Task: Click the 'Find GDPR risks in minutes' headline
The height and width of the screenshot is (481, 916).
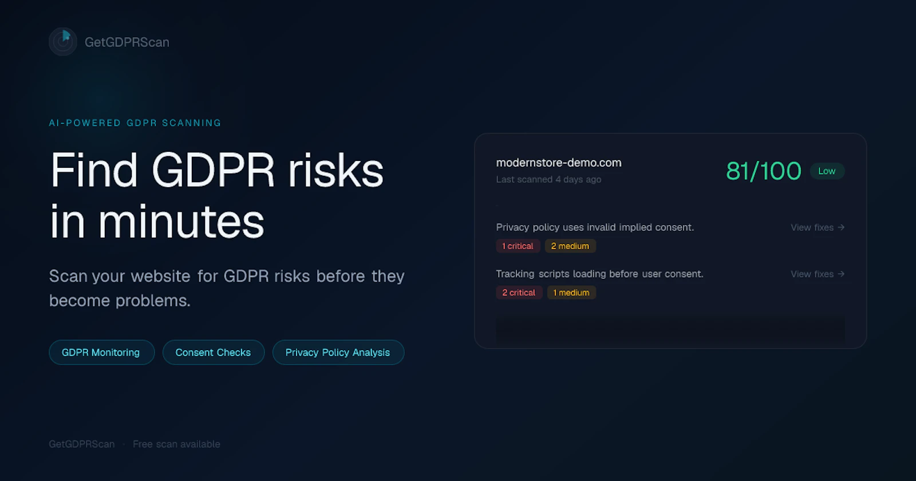Action: (x=216, y=196)
